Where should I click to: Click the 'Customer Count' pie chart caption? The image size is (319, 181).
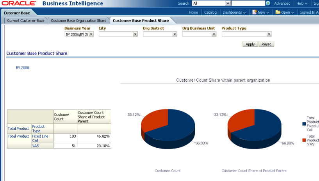pyautogui.click(x=168, y=171)
